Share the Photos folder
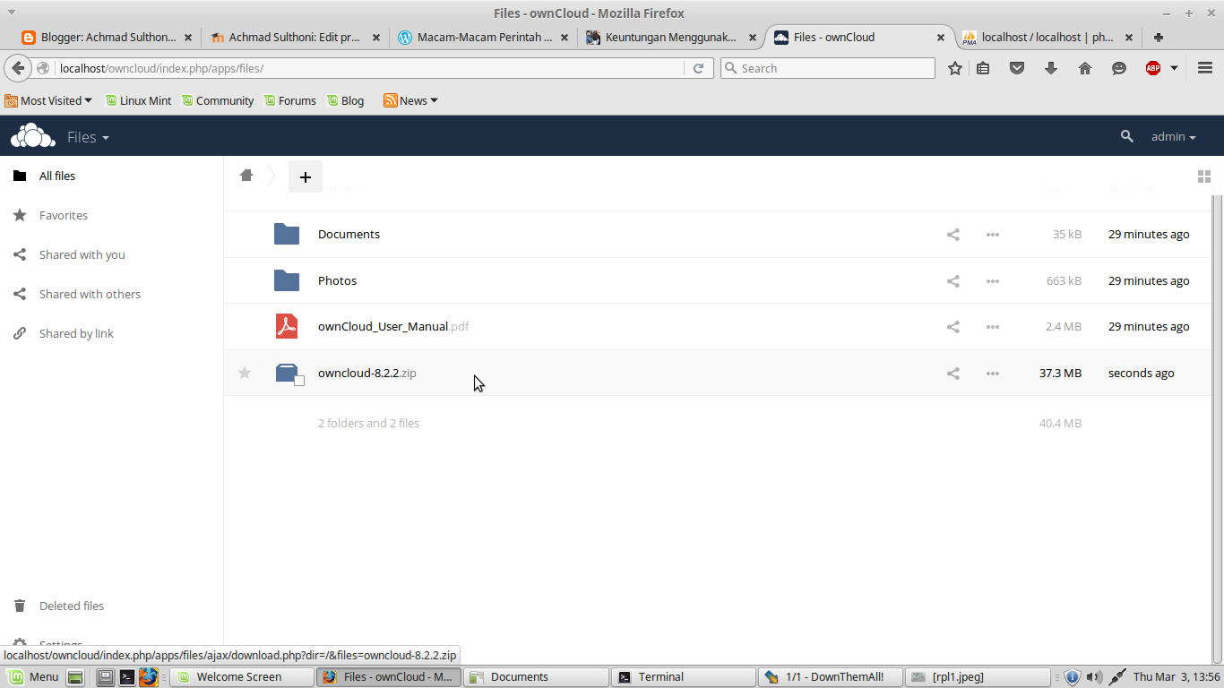This screenshot has width=1224, height=688. coord(953,281)
